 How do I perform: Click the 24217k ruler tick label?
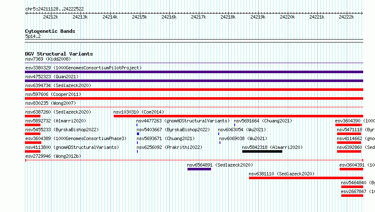(x=198, y=17)
